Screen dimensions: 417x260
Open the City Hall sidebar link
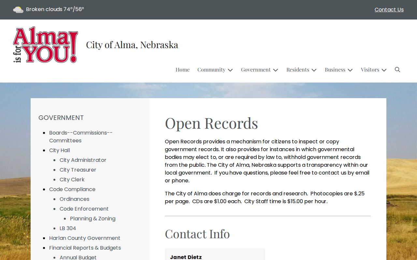pos(60,150)
